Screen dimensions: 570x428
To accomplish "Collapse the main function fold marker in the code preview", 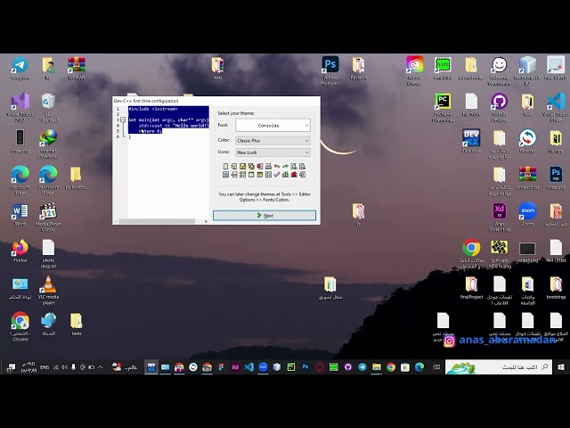I will (x=123, y=119).
